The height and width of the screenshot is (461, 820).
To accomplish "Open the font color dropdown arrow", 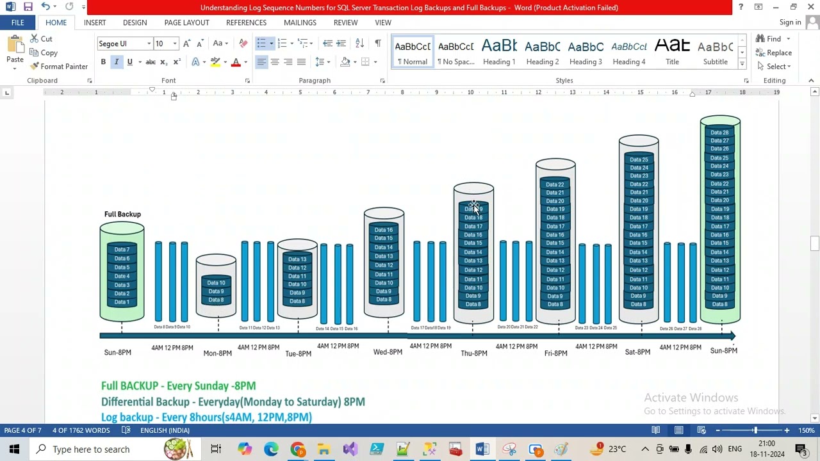I will (x=245, y=62).
